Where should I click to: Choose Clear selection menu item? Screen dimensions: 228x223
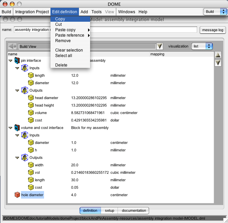[x=70, y=50]
